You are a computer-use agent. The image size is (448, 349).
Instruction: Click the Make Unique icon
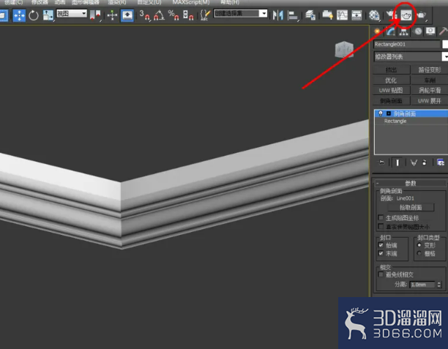click(414, 162)
